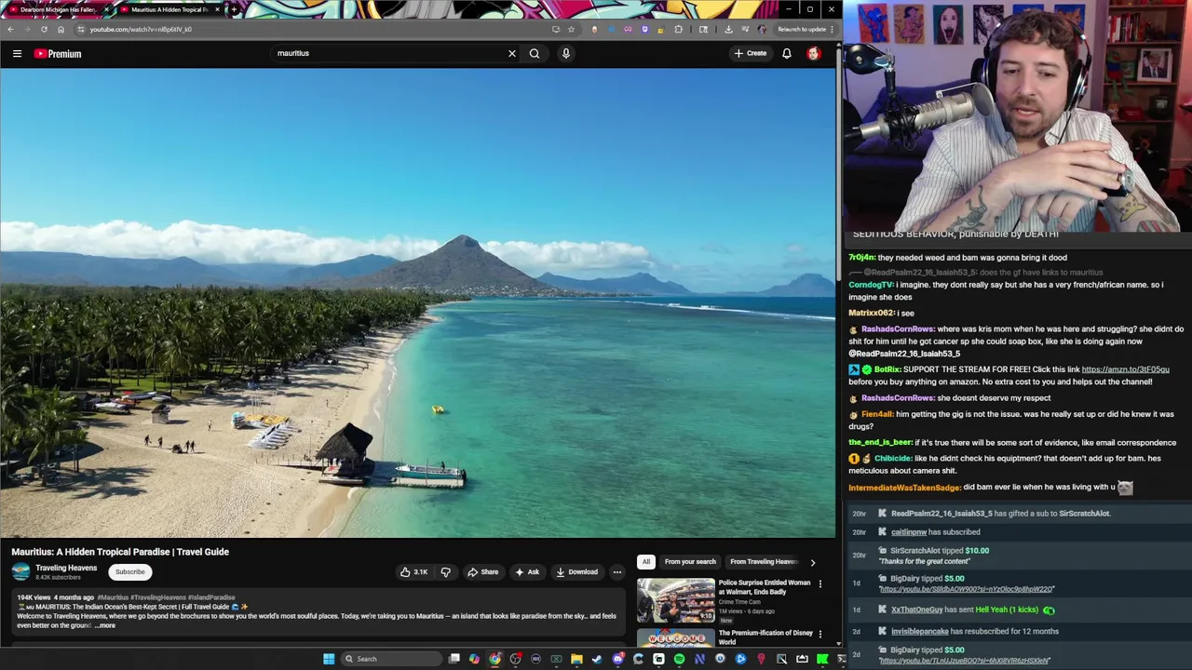
Task: Click the Mauritius video player
Action: (x=417, y=303)
